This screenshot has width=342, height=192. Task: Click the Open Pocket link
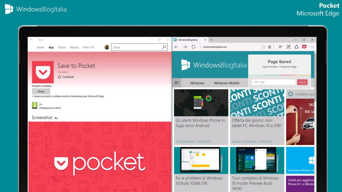click(x=270, y=67)
